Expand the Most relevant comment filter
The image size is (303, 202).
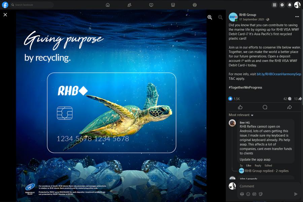pyautogui.click(x=241, y=115)
